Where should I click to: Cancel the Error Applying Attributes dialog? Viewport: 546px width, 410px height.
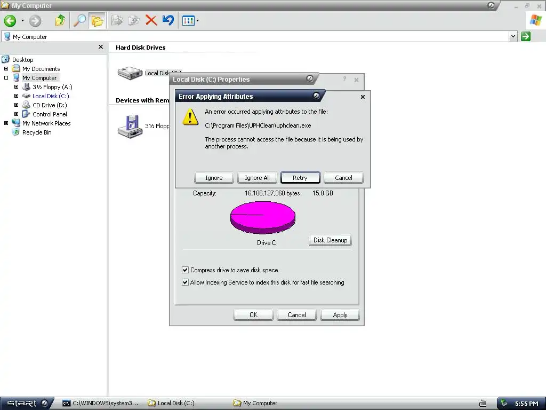pyautogui.click(x=344, y=178)
